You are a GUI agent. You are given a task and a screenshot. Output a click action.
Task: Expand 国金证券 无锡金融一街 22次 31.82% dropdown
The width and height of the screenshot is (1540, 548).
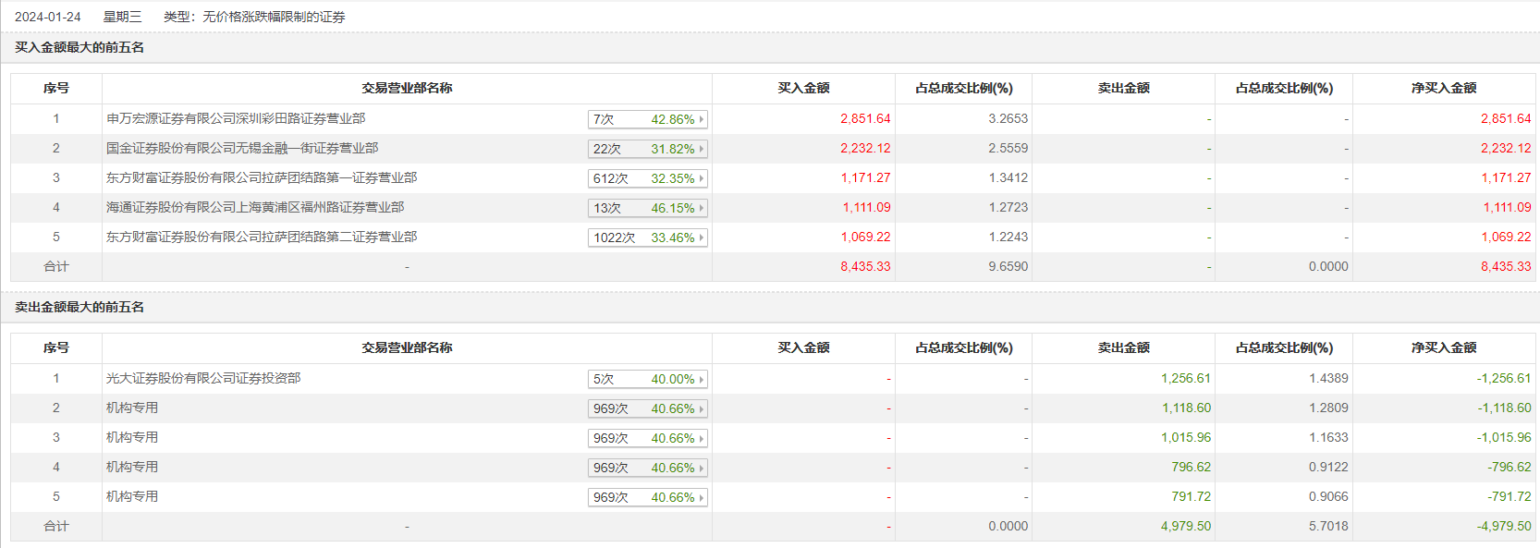647,149
